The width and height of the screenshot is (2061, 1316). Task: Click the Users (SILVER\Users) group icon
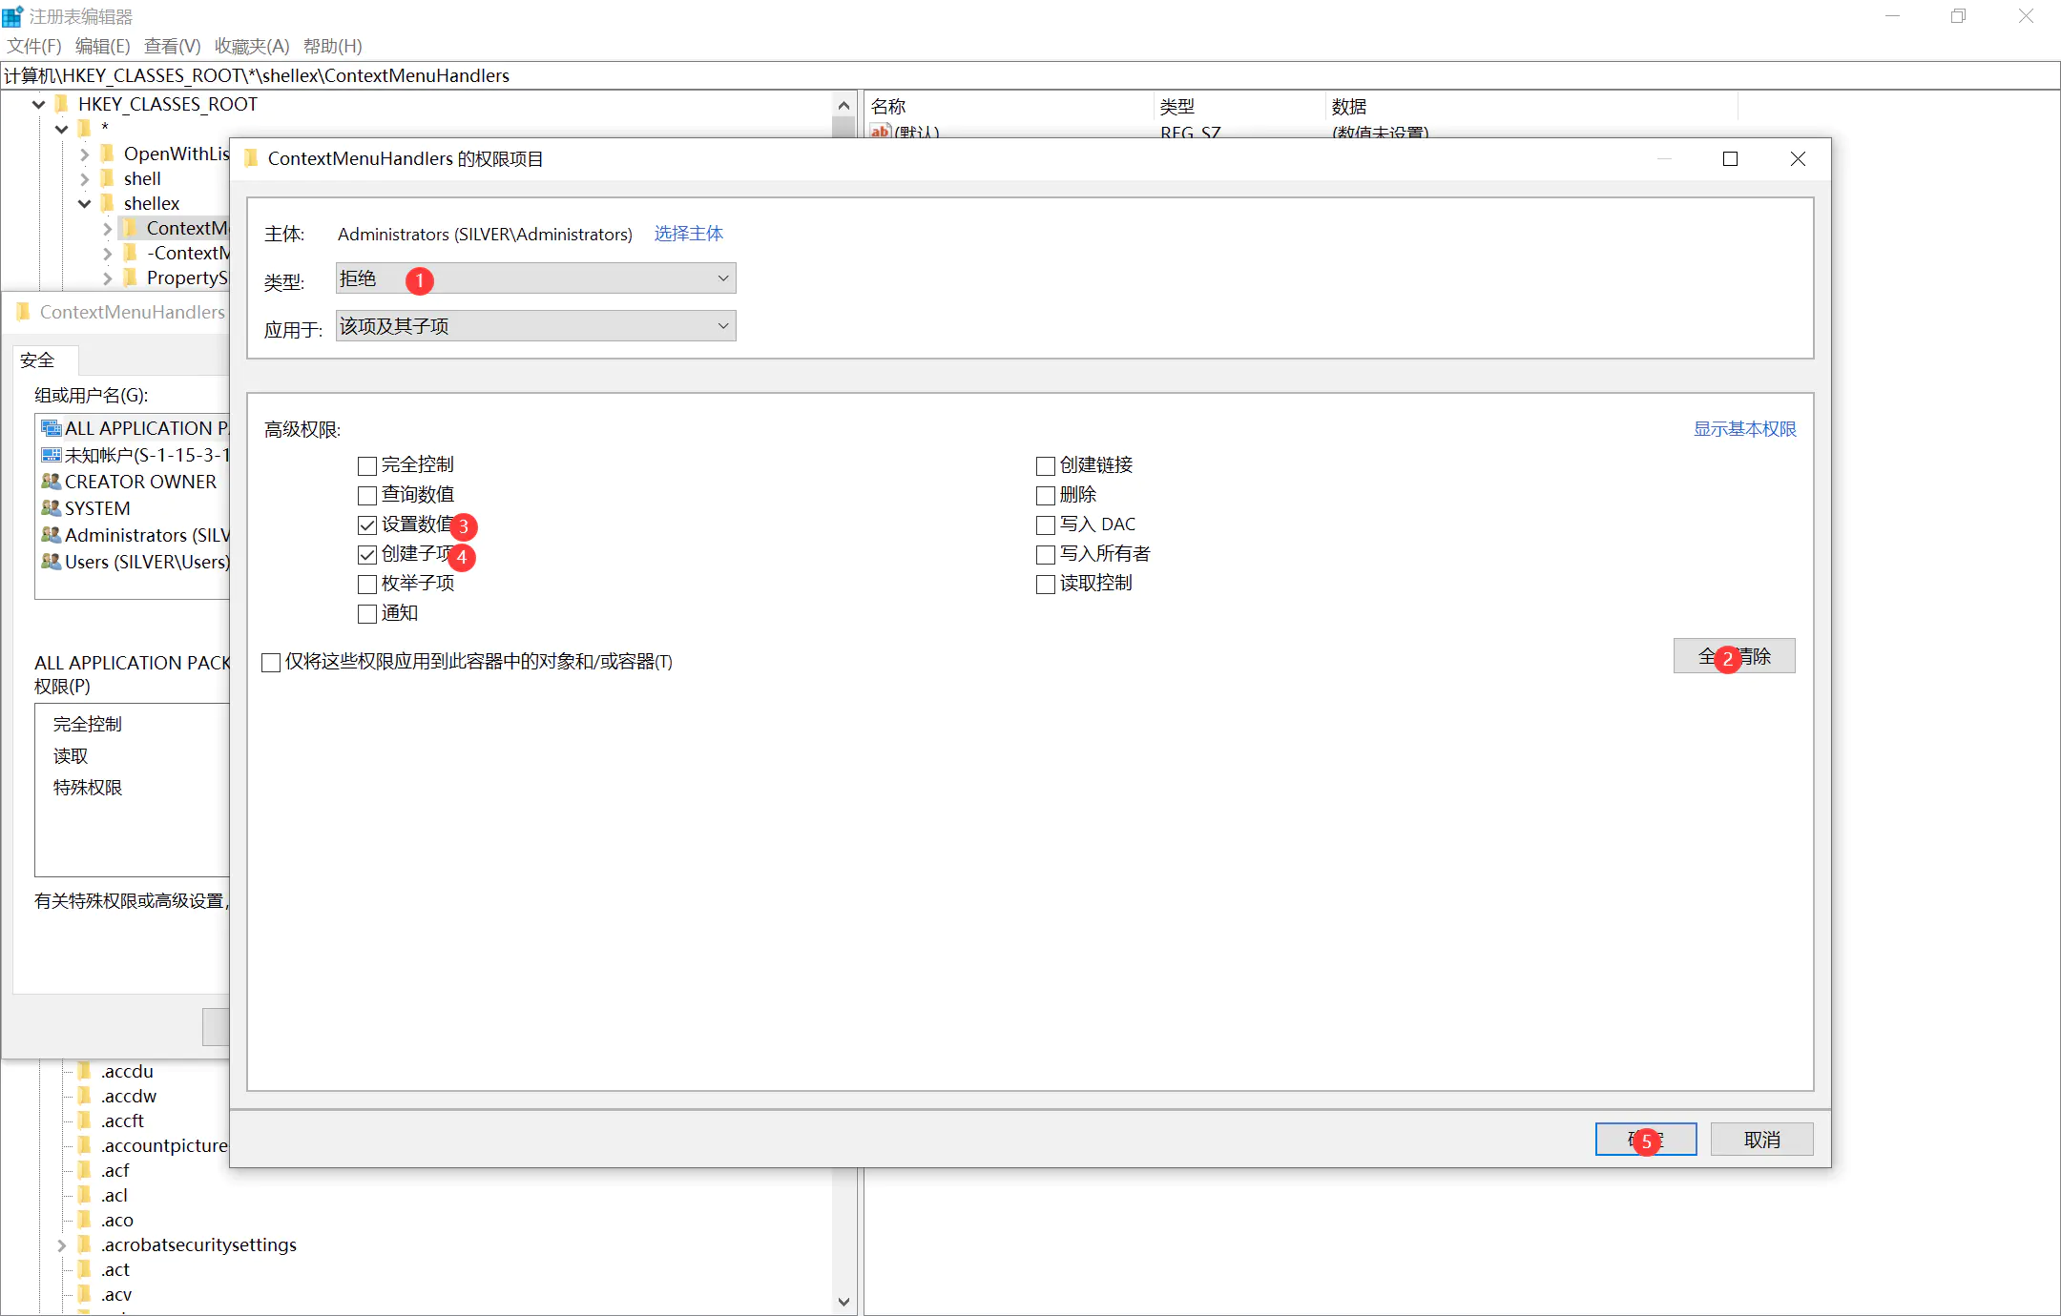point(51,562)
